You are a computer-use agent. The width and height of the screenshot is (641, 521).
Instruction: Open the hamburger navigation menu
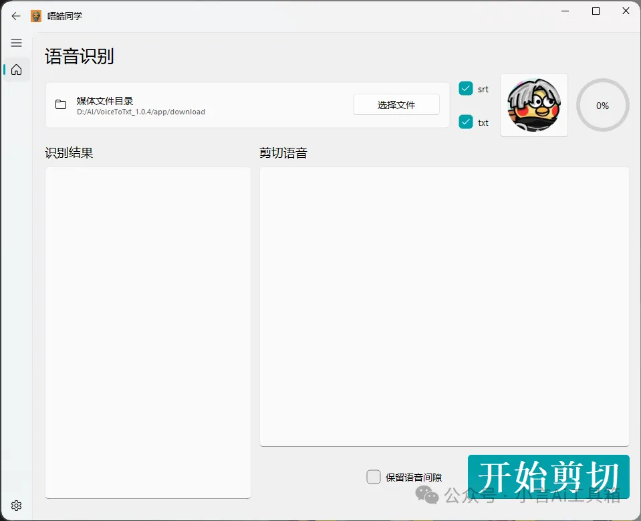pyautogui.click(x=16, y=43)
